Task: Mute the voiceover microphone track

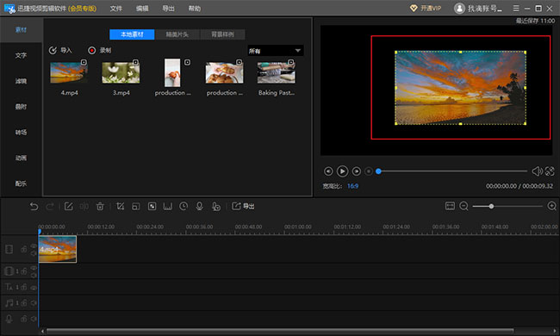Action: point(34,319)
